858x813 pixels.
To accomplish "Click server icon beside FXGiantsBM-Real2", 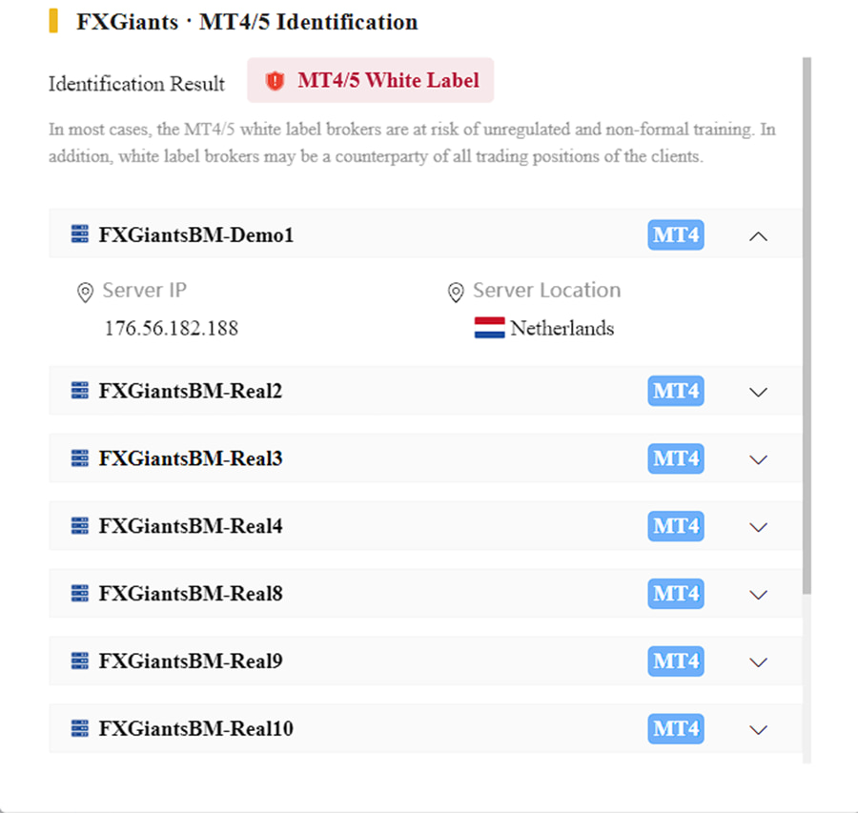I will coord(80,391).
